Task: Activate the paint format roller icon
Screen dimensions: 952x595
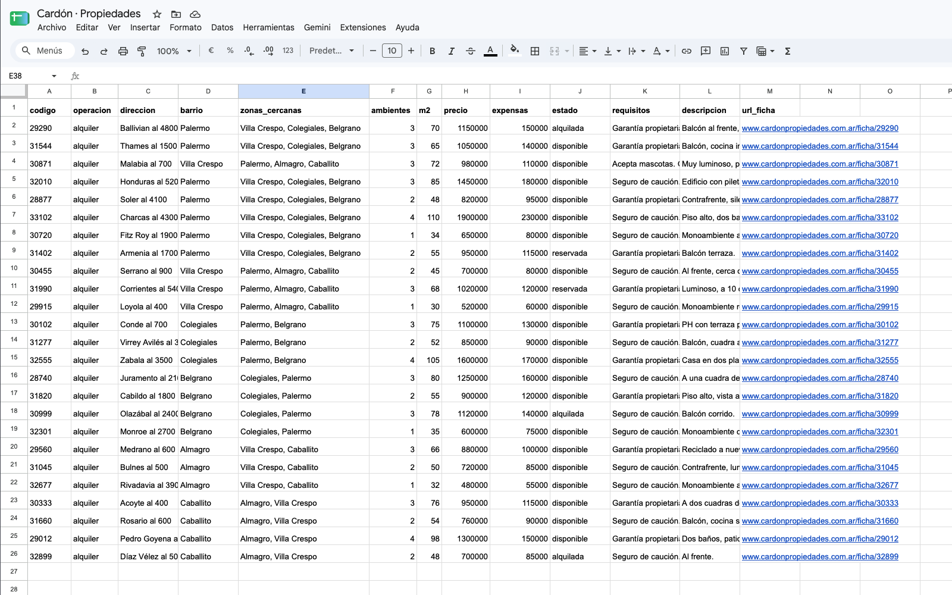Action: [142, 51]
